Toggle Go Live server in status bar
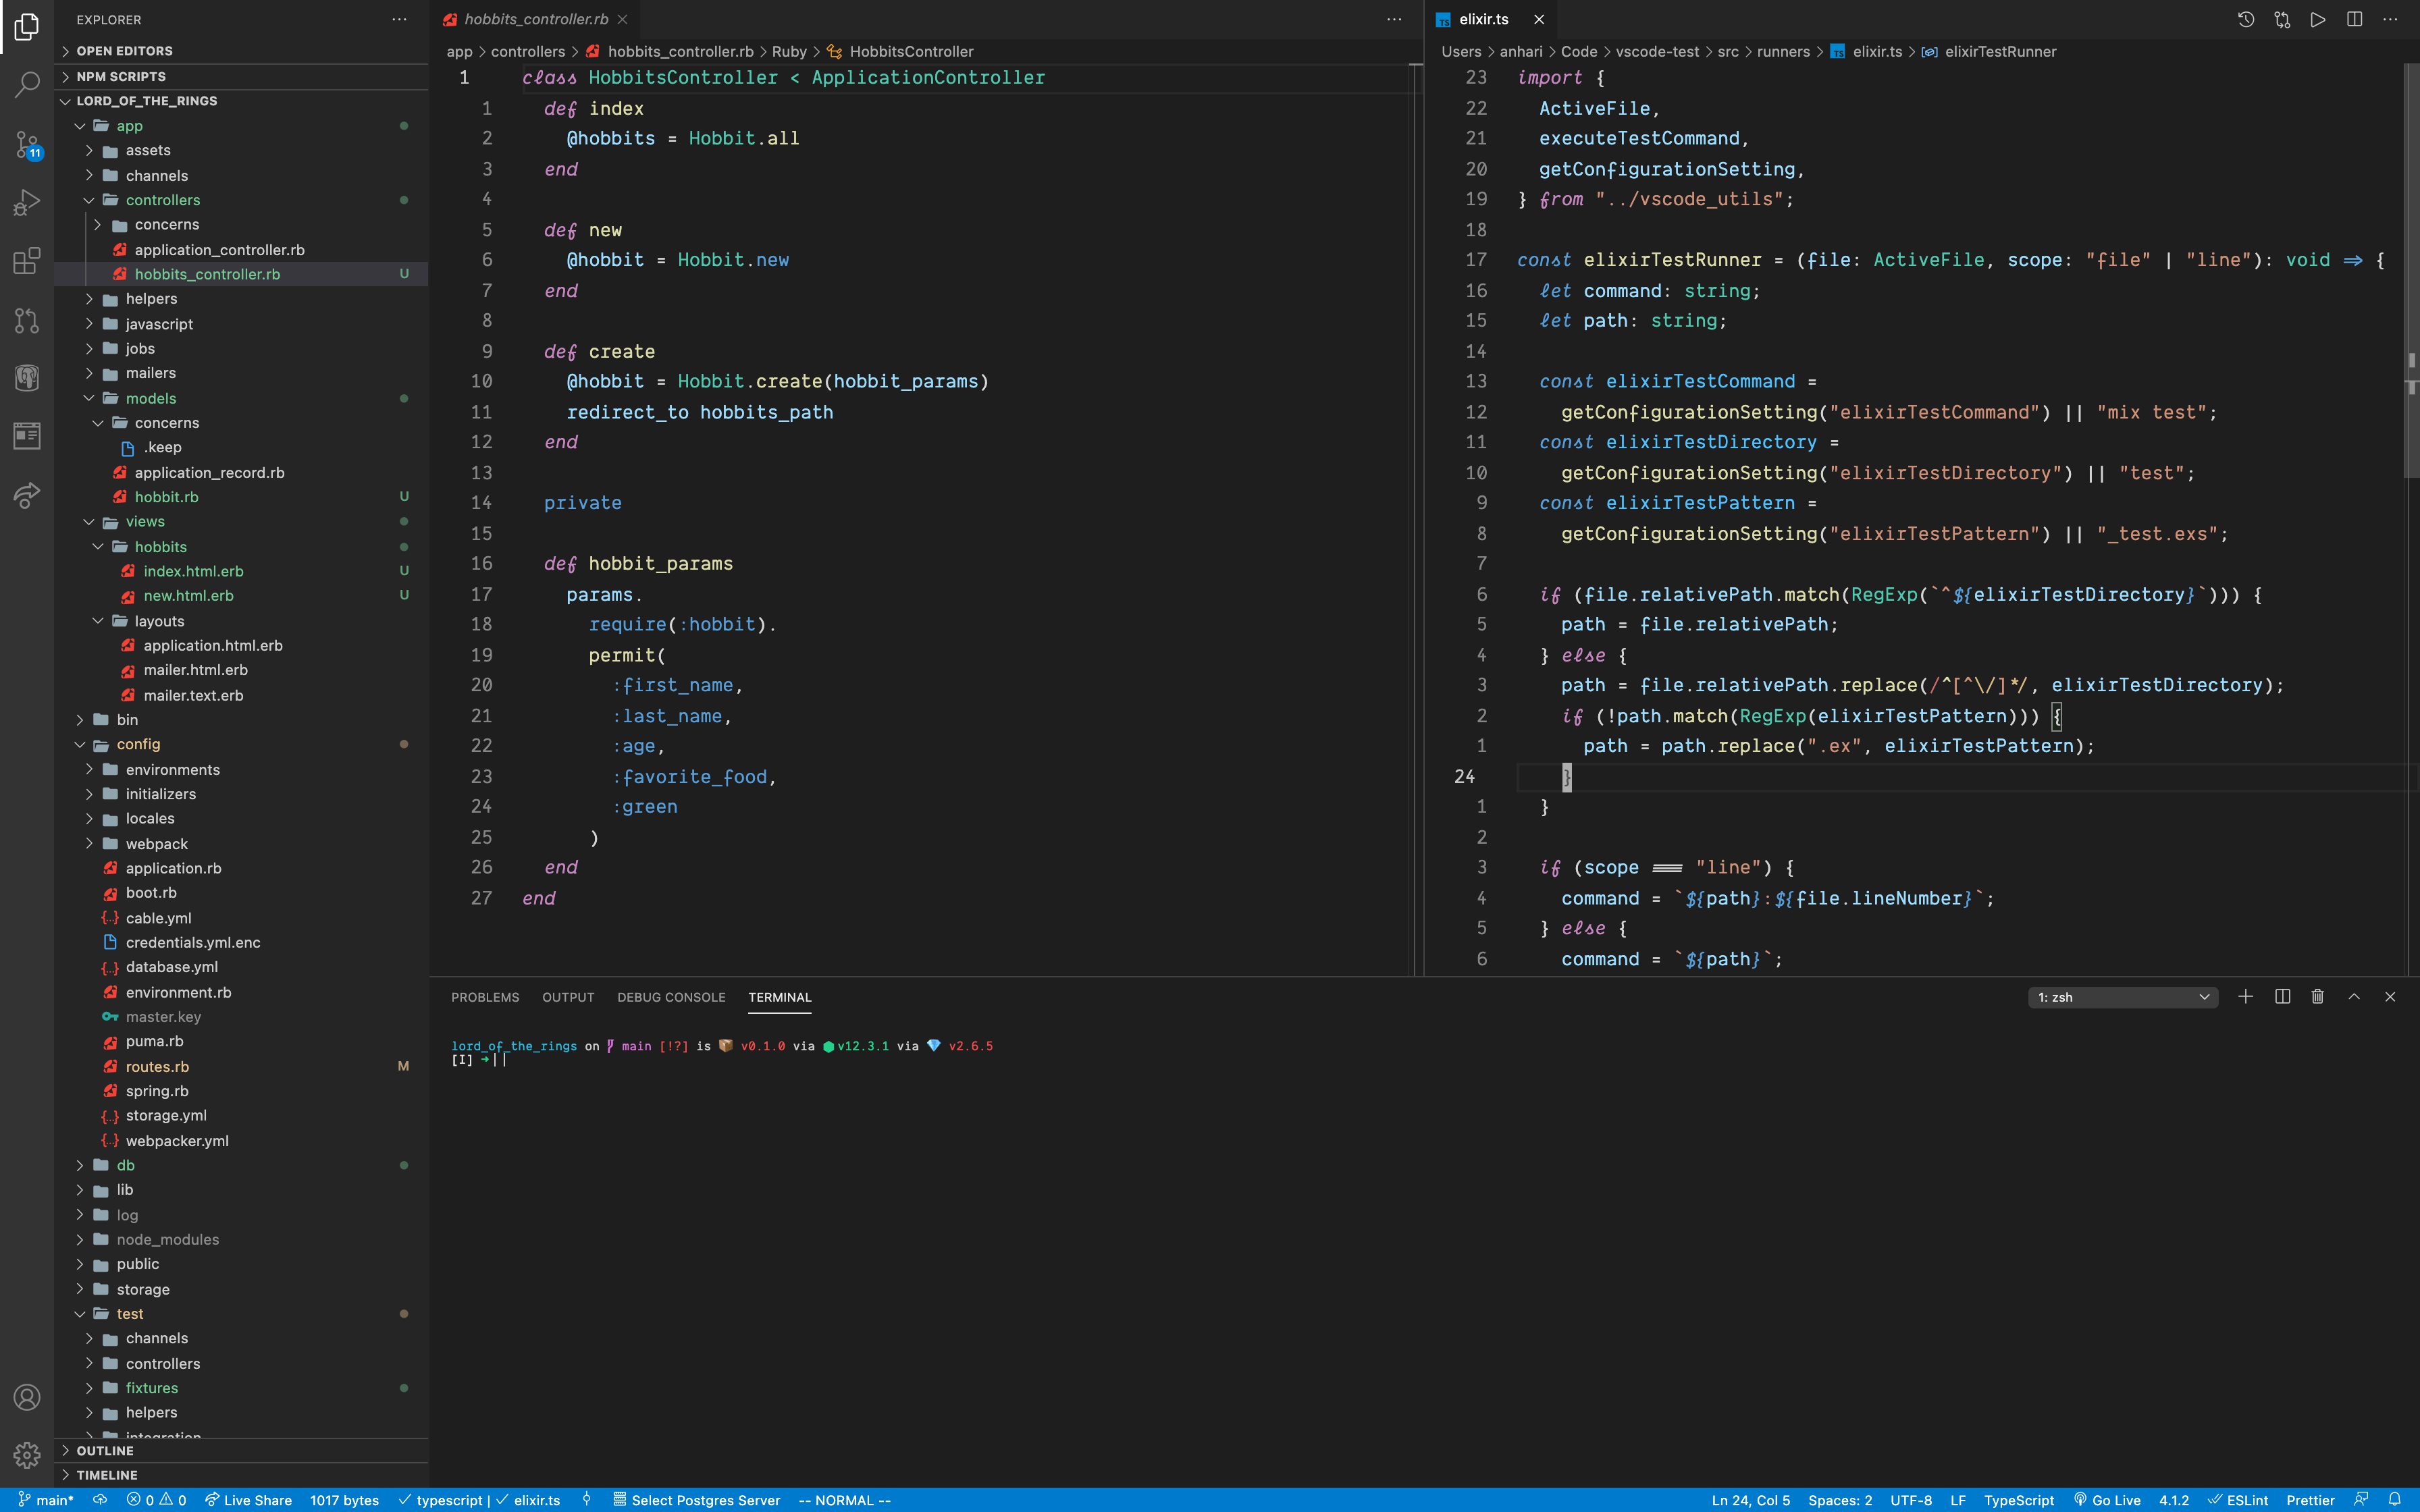This screenshot has width=2420, height=1512. (2107, 1500)
